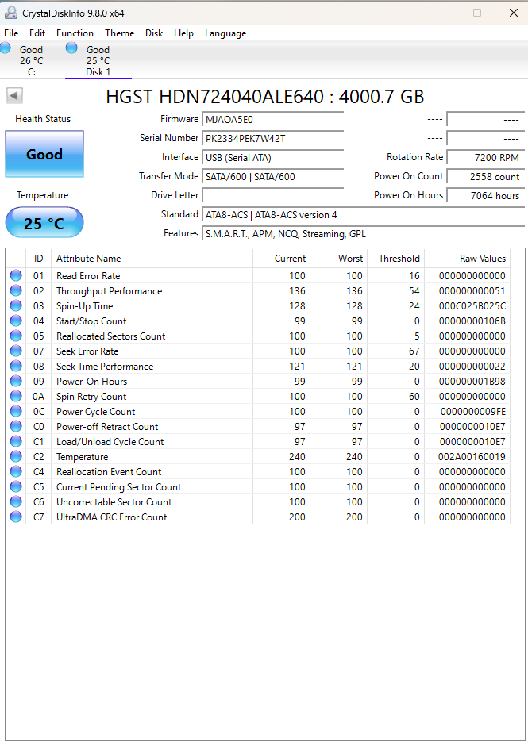Click the blue status orb for Disk 1

tap(71, 48)
